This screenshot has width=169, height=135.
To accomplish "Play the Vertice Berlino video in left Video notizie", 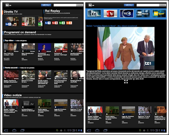I will (44, 104).
